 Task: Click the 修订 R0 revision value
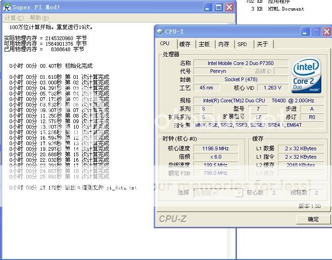pos(312,117)
